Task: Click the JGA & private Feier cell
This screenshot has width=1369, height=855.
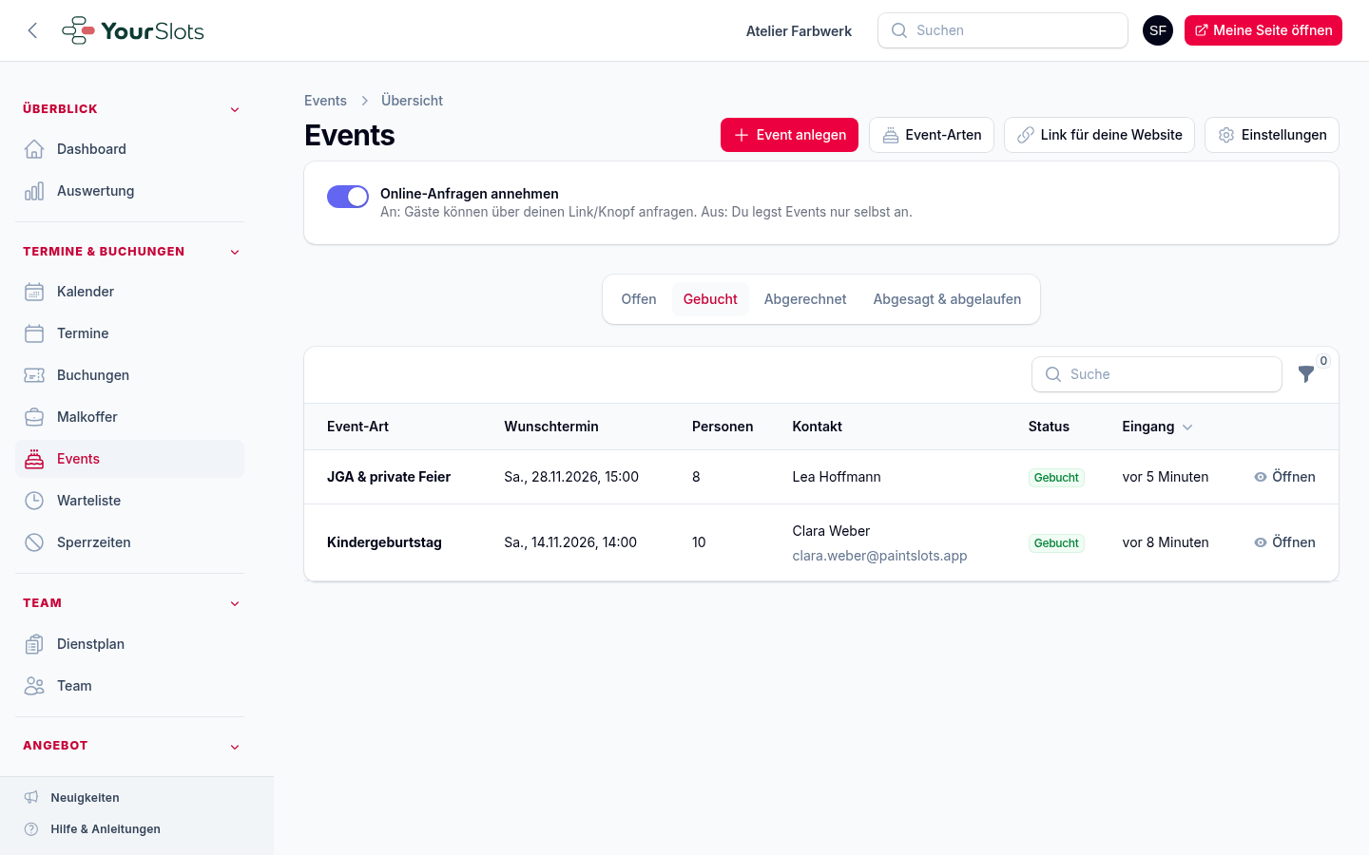Action: [389, 477]
